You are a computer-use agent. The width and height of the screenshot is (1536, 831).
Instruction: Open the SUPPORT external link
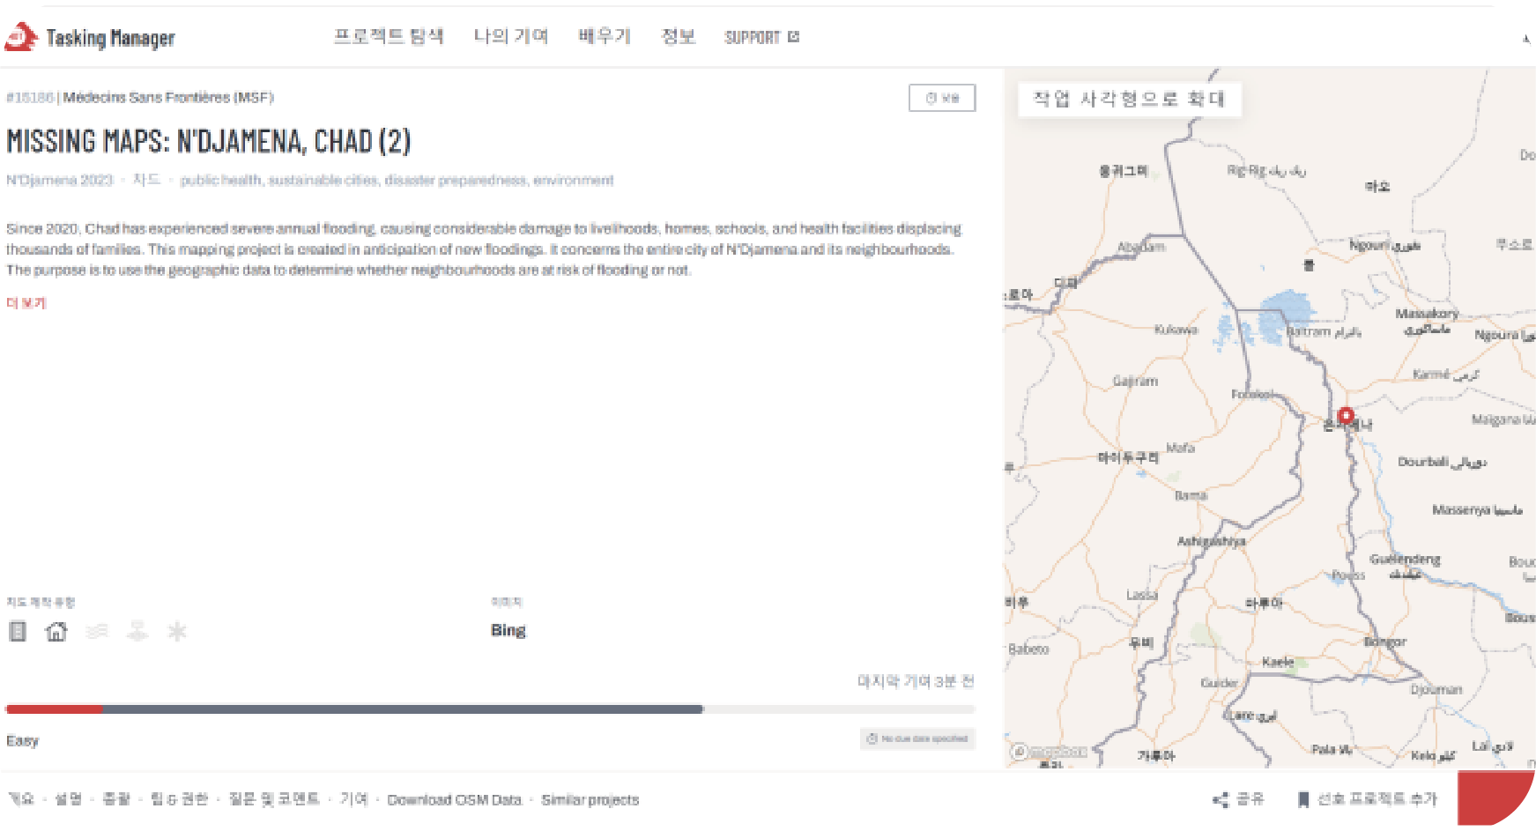[x=761, y=37]
